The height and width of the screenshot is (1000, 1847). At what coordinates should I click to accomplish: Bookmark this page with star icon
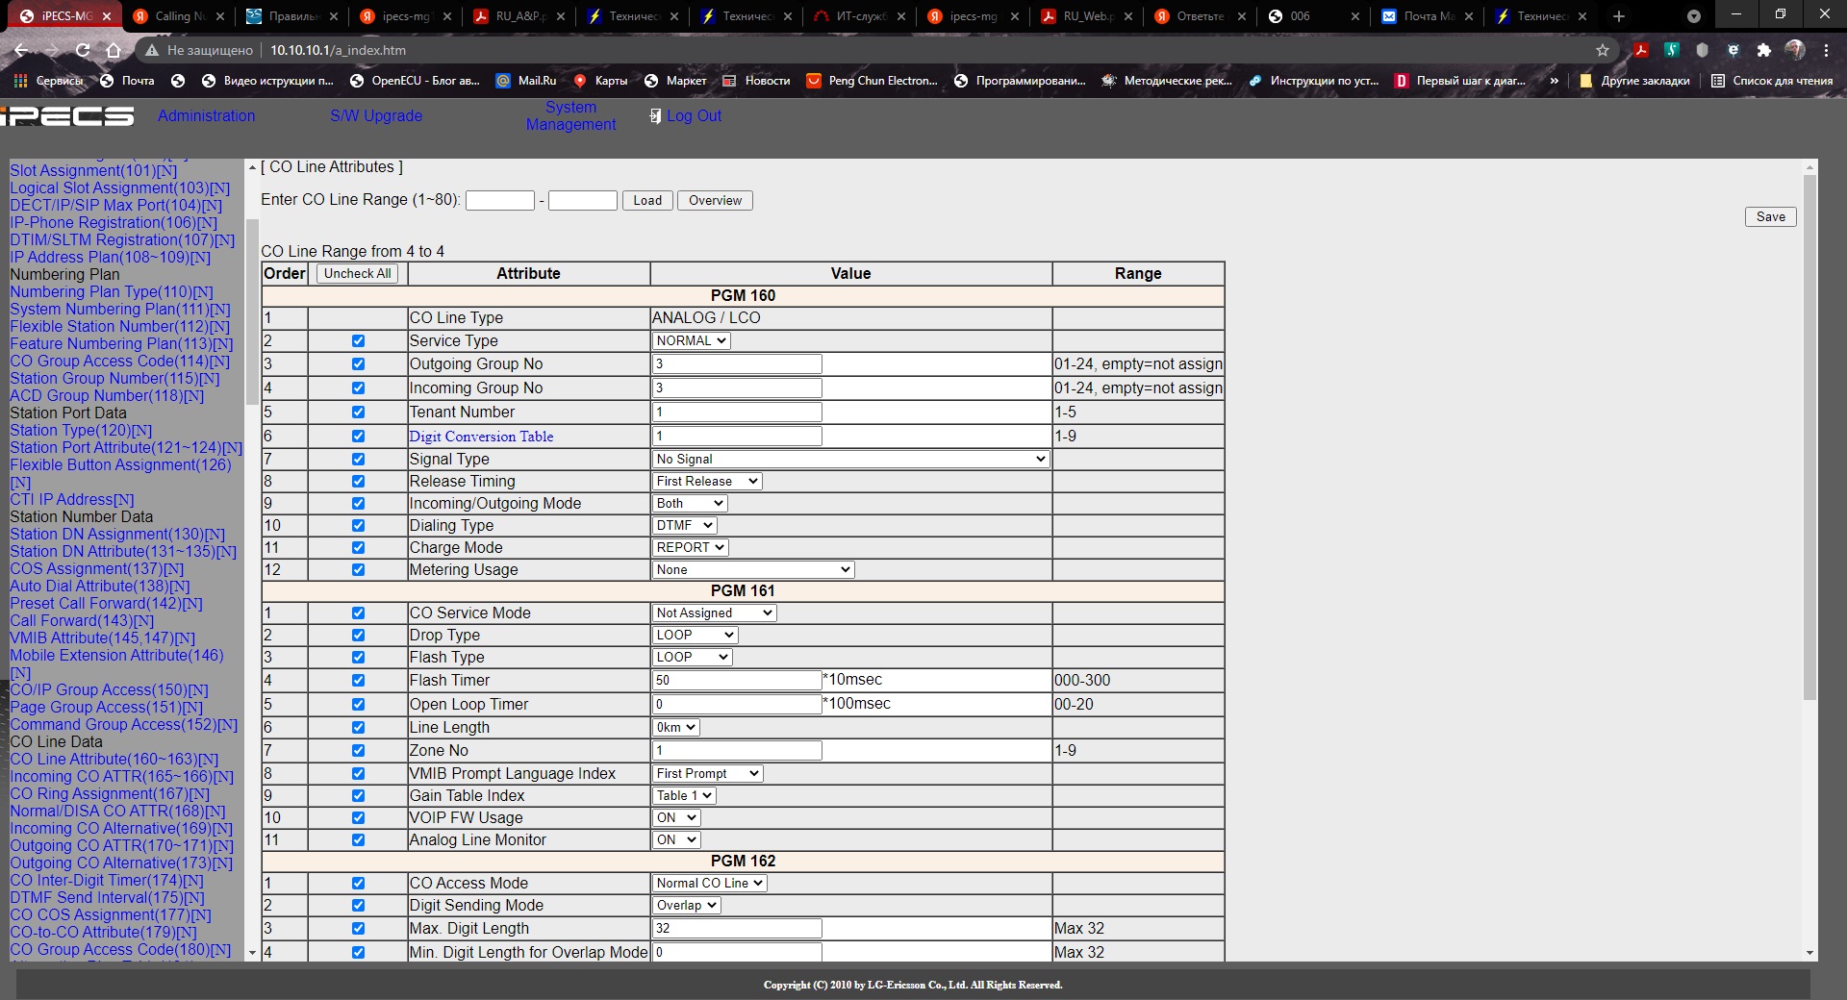click(x=1602, y=50)
